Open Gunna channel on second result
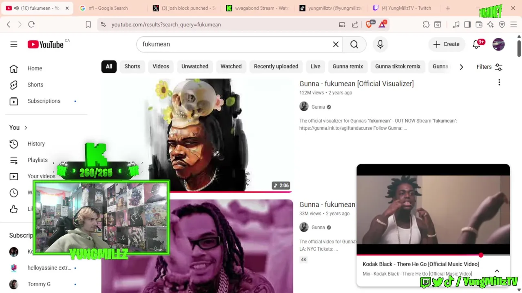Viewport: 522px width, 293px height. tap(318, 227)
